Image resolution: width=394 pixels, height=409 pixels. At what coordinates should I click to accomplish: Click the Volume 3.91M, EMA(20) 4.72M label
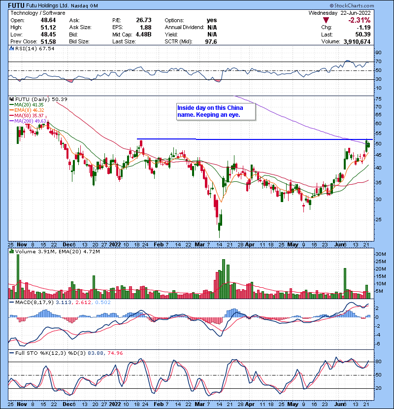click(57, 252)
